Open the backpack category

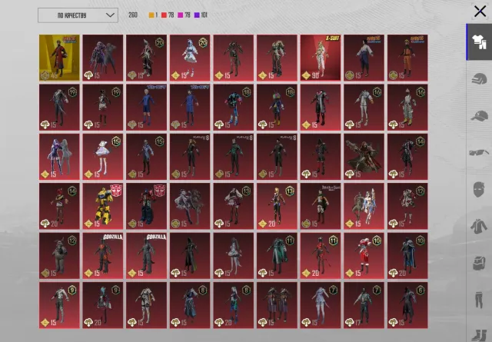coord(479,263)
